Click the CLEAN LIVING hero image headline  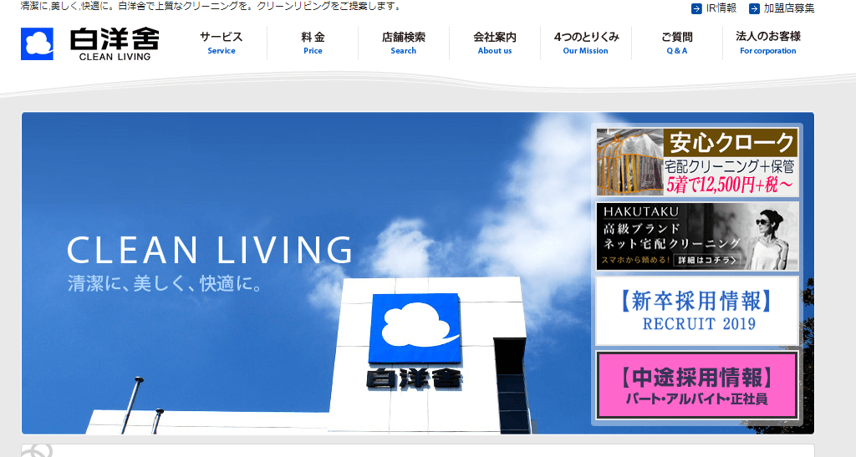pyautogui.click(x=209, y=251)
